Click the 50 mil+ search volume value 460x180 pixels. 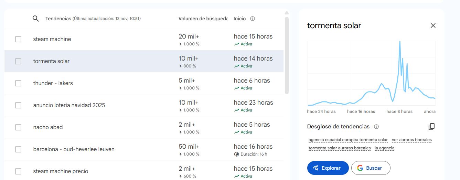click(x=189, y=147)
